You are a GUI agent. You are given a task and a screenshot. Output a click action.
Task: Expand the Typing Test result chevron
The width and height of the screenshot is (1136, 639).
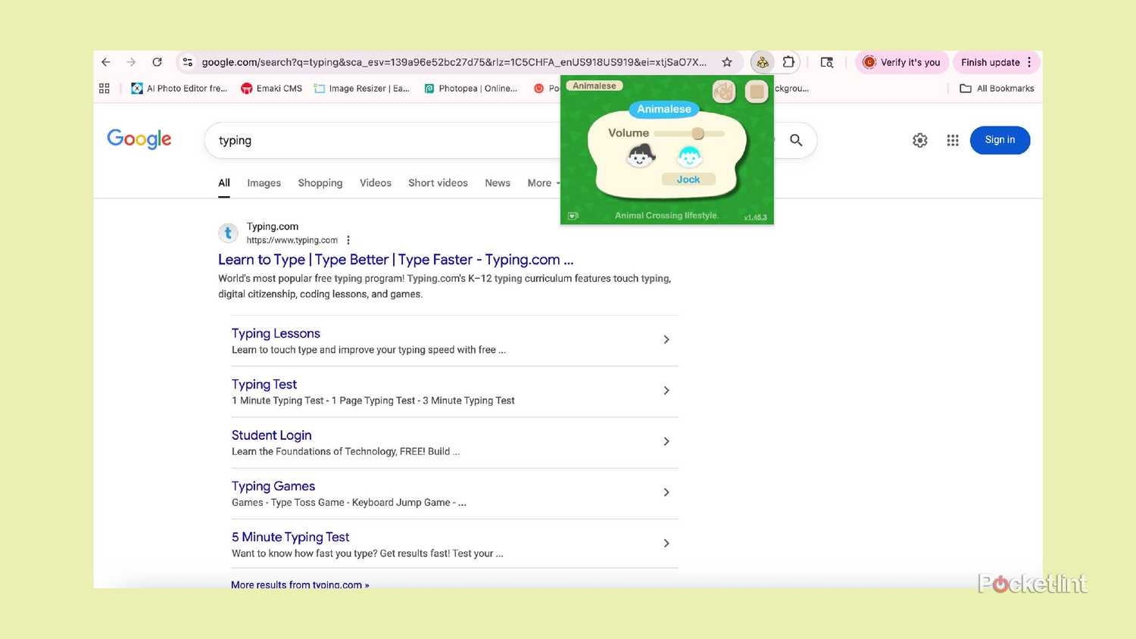point(666,390)
